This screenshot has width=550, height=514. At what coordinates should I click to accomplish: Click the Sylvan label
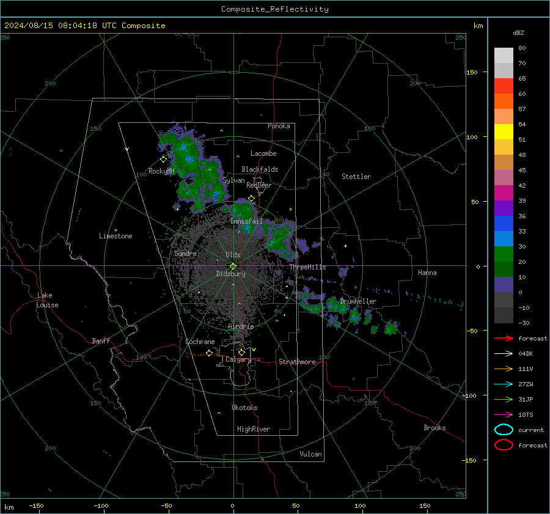point(233,180)
